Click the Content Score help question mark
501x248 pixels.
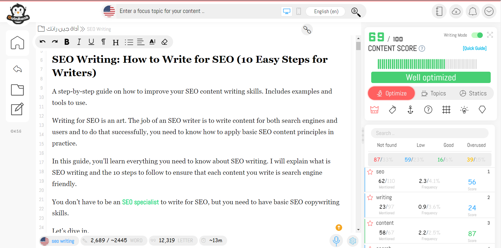(x=422, y=48)
